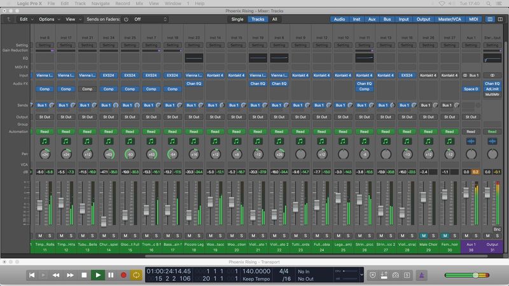
Task: Click the tempo 140.0000 field
Action: [x=256, y=271]
